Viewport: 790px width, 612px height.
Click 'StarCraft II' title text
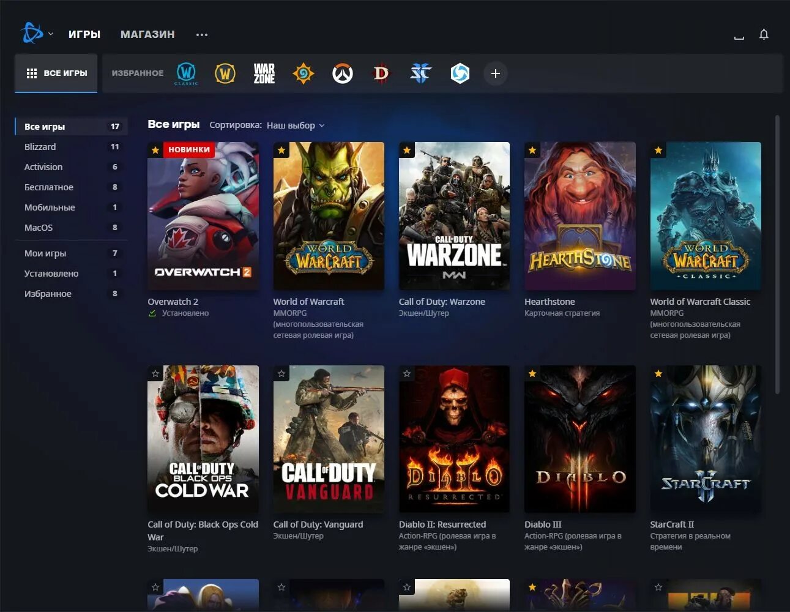click(x=672, y=524)
